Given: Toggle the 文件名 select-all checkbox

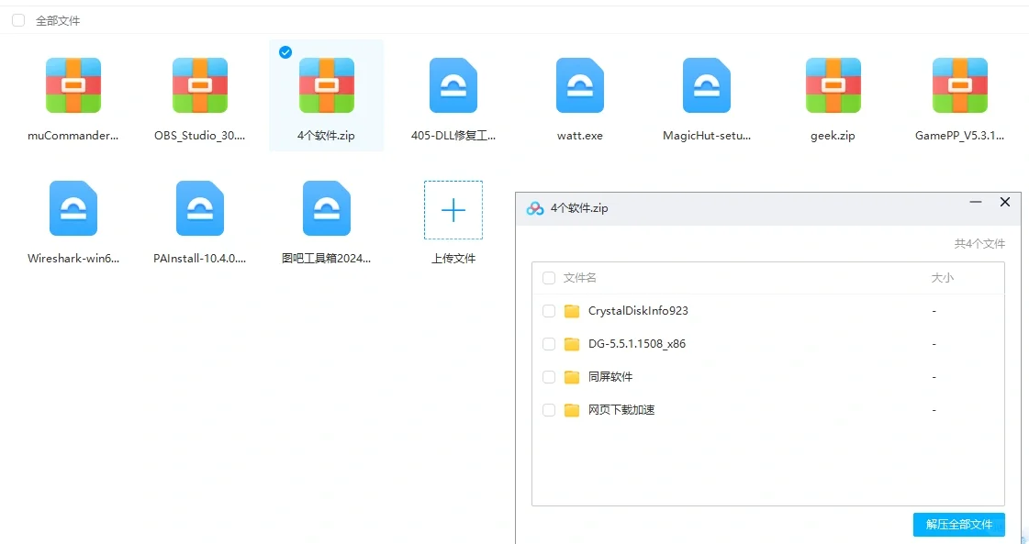Looking at the screenshot, I should [548, 278].
